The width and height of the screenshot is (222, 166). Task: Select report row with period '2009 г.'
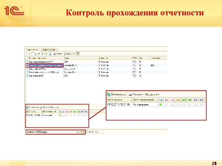(96, 62)
